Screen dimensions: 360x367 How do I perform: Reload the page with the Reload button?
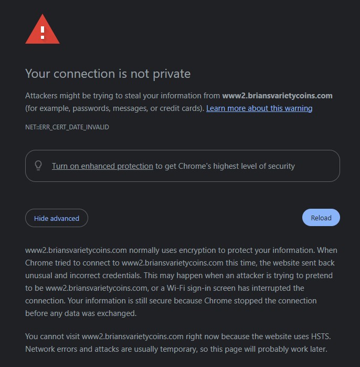pyautogui.click(x=321, y=218)
